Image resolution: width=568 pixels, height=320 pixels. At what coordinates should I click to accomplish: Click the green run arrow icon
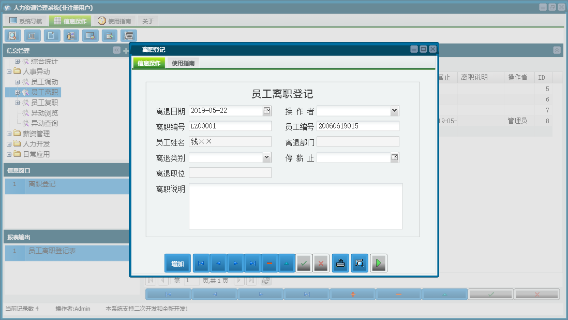378,263
